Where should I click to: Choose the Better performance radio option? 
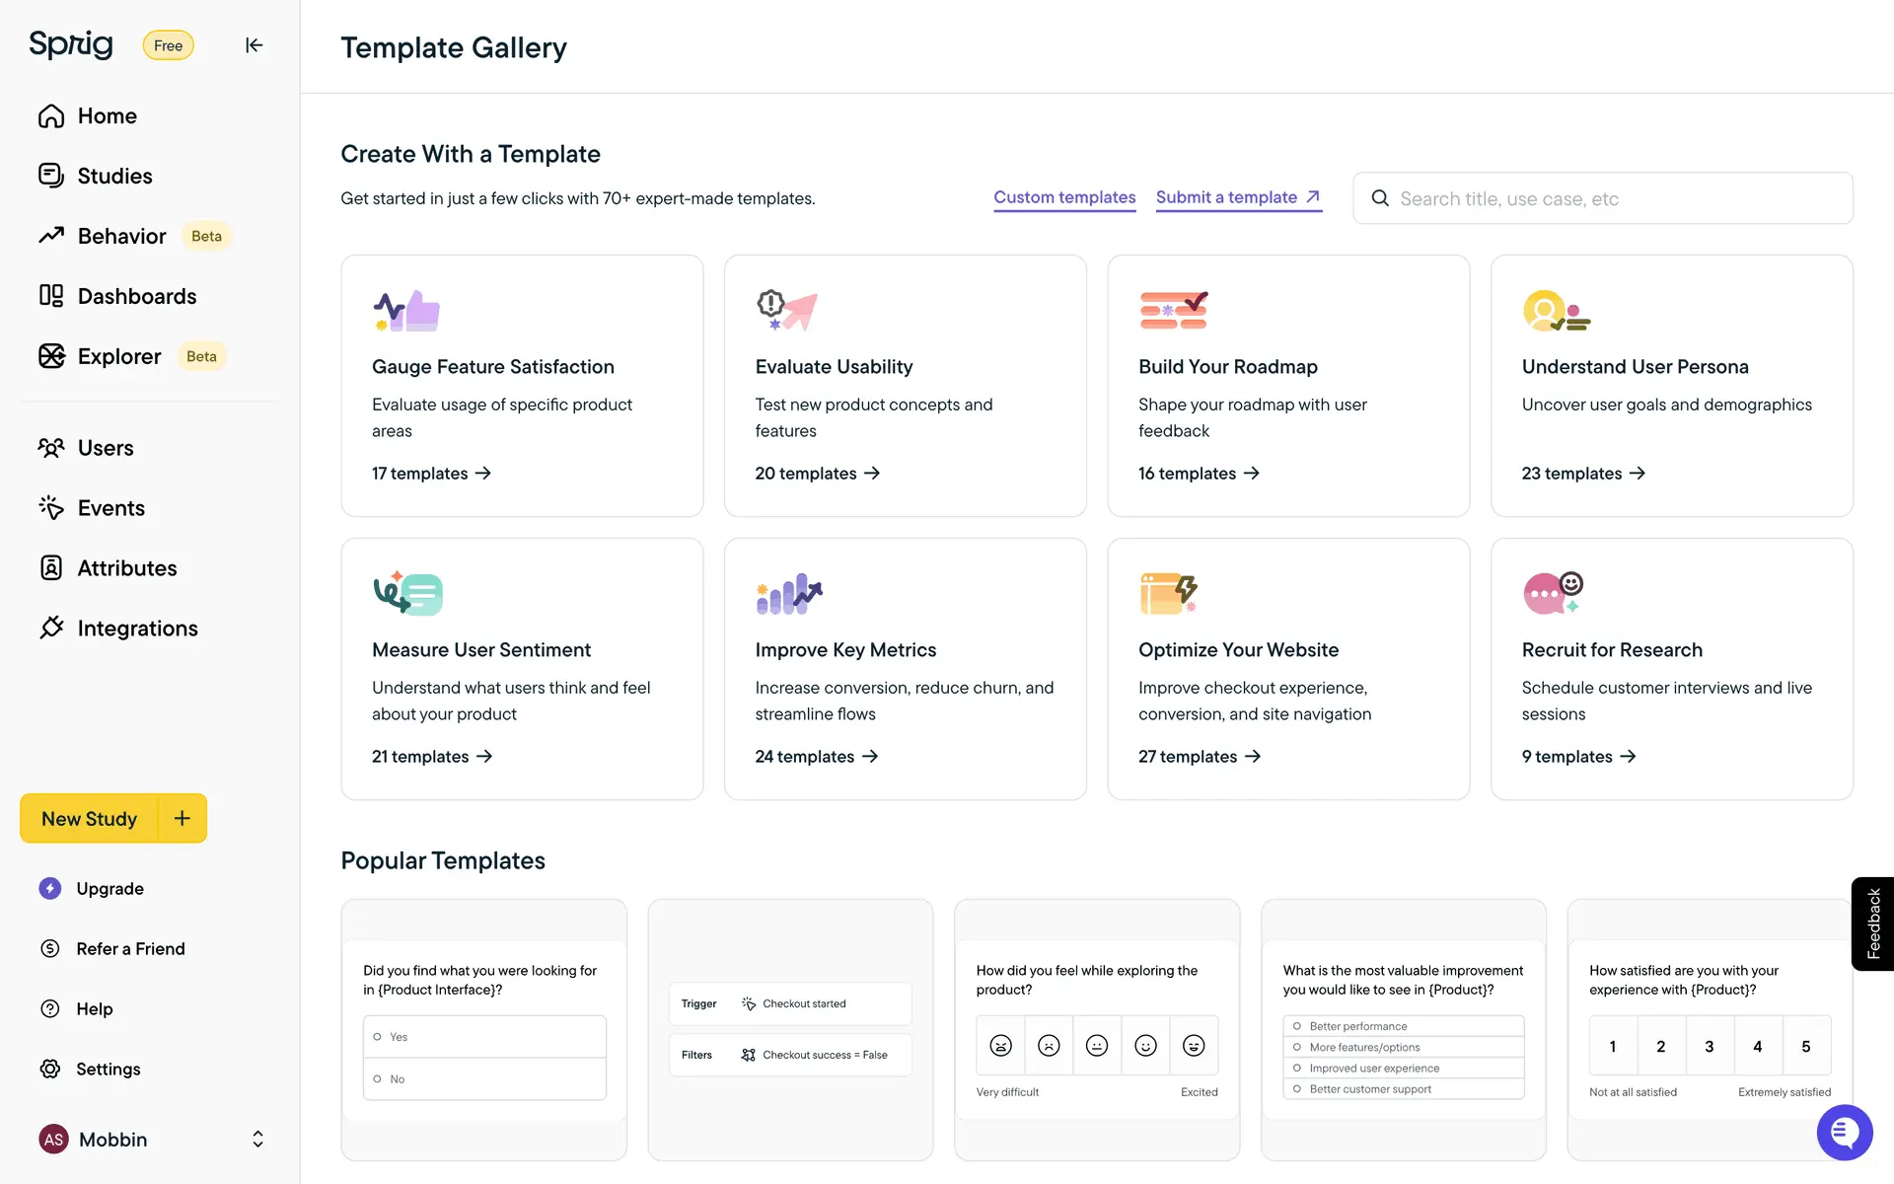(x=1297, y=1026)
